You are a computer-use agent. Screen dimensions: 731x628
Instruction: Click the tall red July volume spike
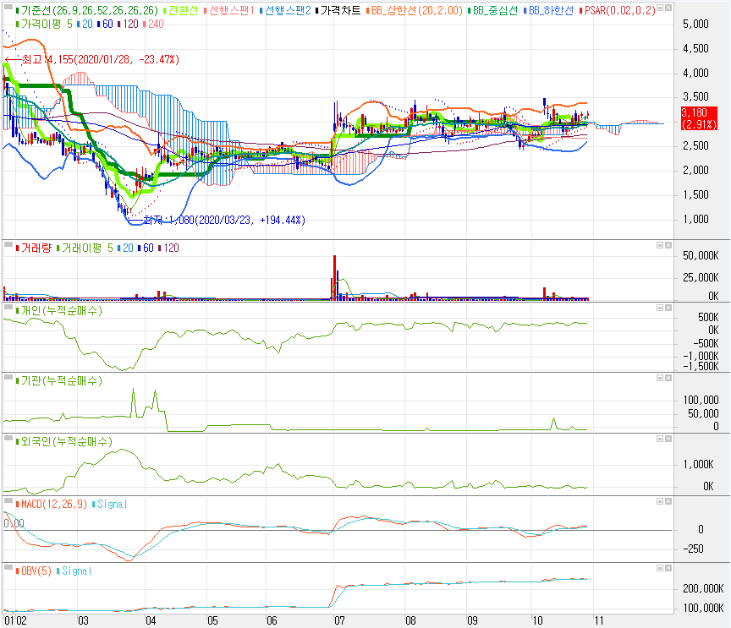click(334, 277)
